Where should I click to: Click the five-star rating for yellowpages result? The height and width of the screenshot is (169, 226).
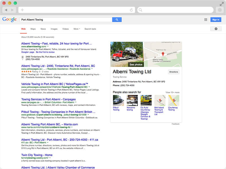pyautogui.click(x=26, y=72)
